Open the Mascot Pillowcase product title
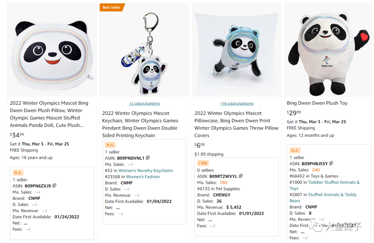374x243 pixels. [x=236, y=124]
